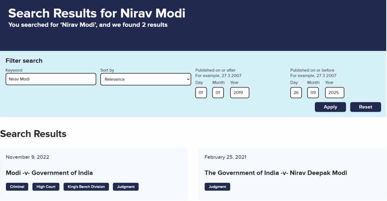Click the Criminal tag
This screenshot has width=387, height=201.
(x=17, y=187)
